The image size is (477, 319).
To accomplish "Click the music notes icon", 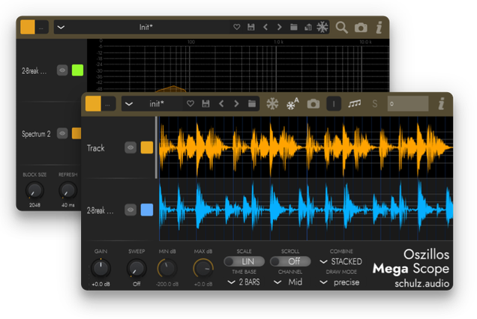I will click(355, 104).
